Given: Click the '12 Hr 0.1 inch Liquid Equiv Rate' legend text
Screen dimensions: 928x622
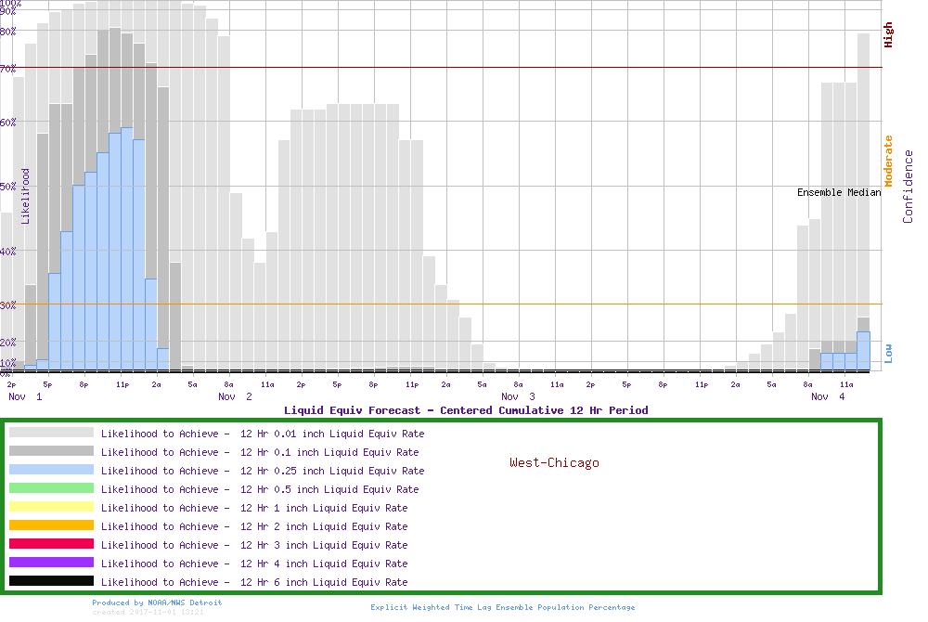Looking at the screenshot, I should click(x=329, y=452).
